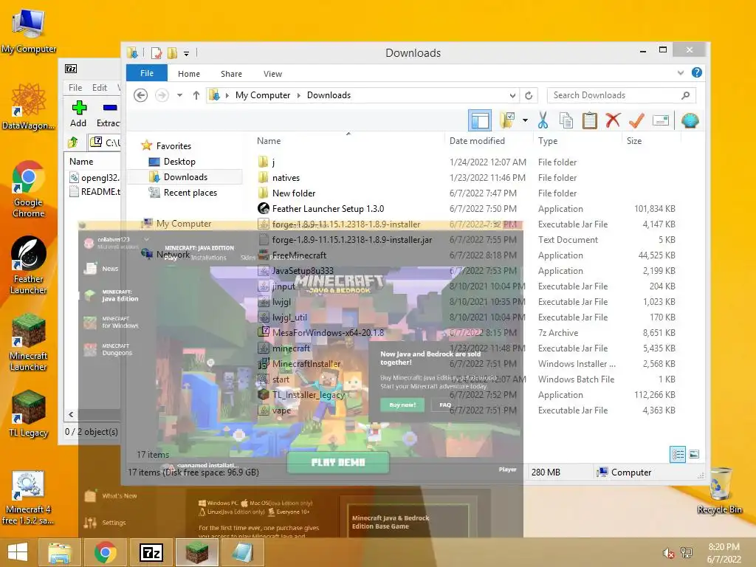Select Feather Launcher Setup 1.3.0 file
Screen dimensions: 756x567
tap(328, 209)
